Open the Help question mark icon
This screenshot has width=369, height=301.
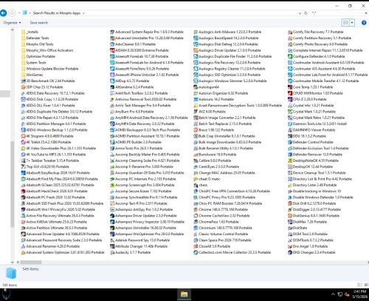point(364,23)
